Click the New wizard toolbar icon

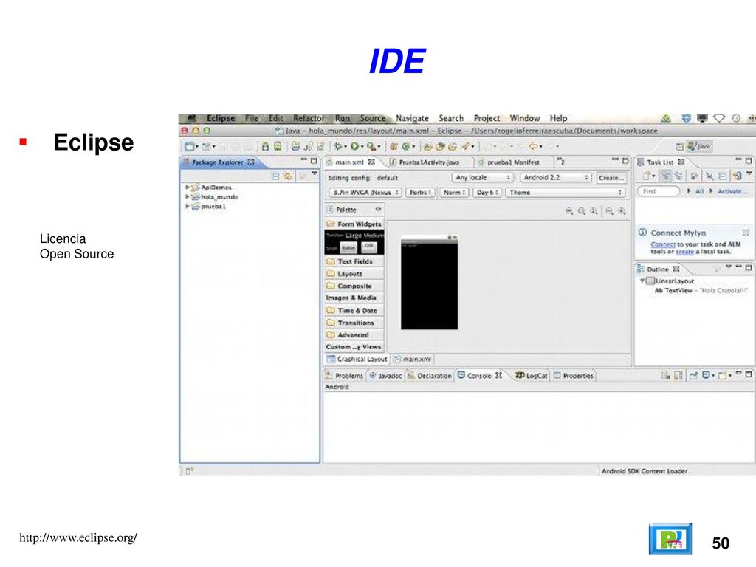190,147
